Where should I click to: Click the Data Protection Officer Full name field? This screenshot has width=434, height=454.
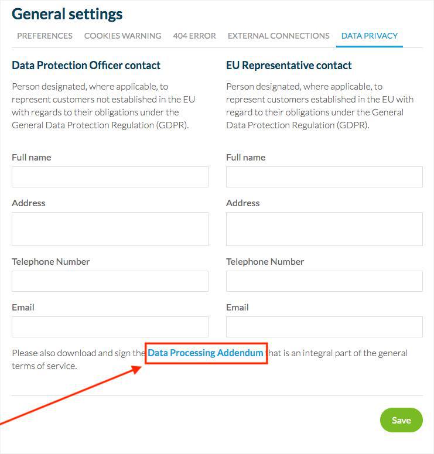(110, 177)
